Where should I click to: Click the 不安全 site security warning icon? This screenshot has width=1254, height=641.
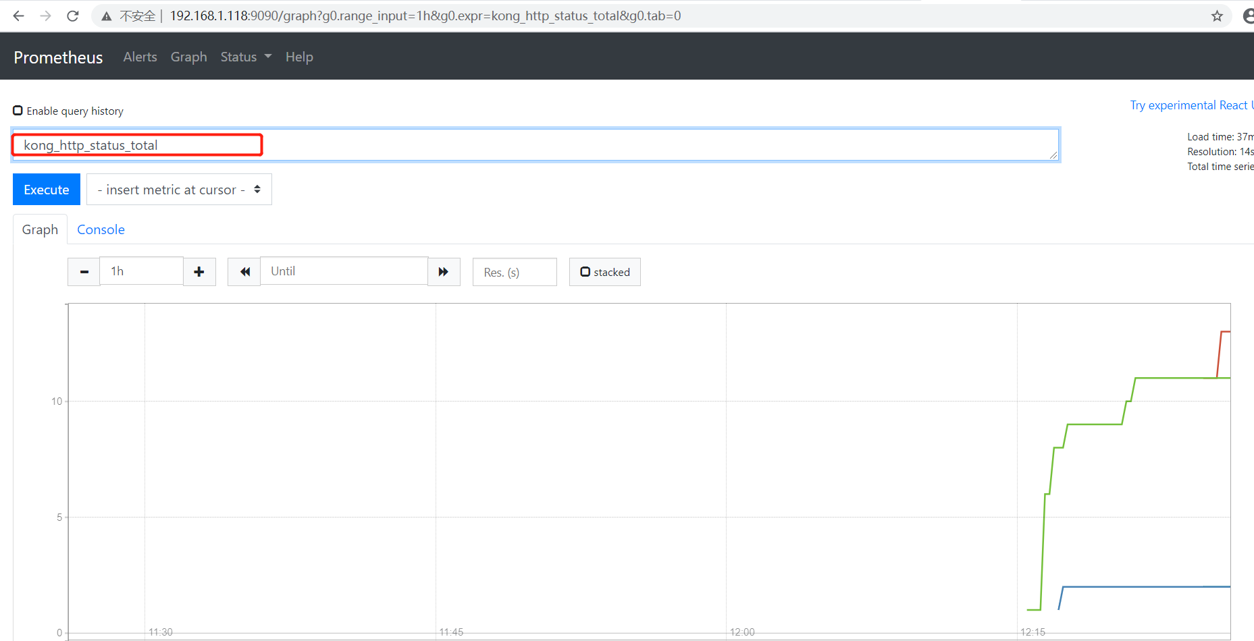pyautogui.click(x=106, y=16)
